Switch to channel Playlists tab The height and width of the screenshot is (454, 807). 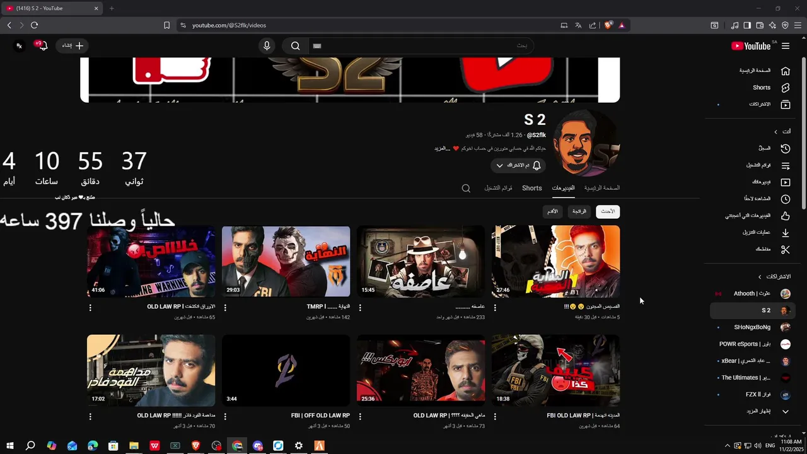(498, 188)
